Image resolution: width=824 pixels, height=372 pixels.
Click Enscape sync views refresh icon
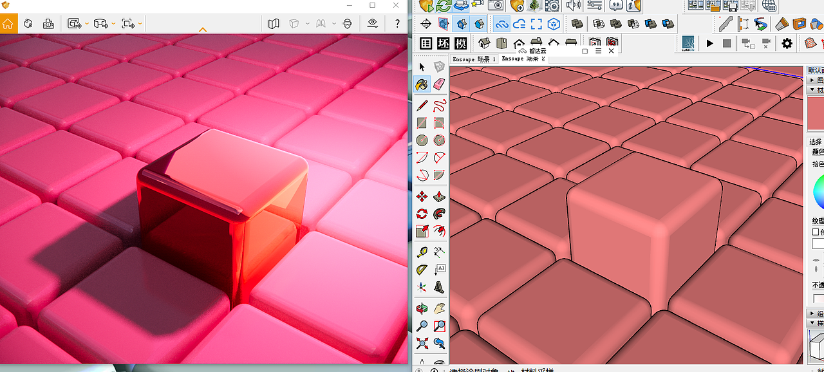pos(444,6)
